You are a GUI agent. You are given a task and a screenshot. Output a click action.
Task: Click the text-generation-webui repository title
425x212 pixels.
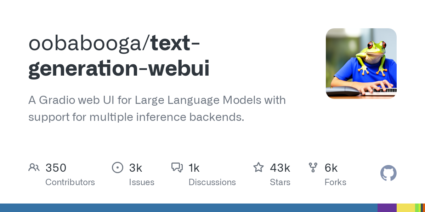pos(119,56)
